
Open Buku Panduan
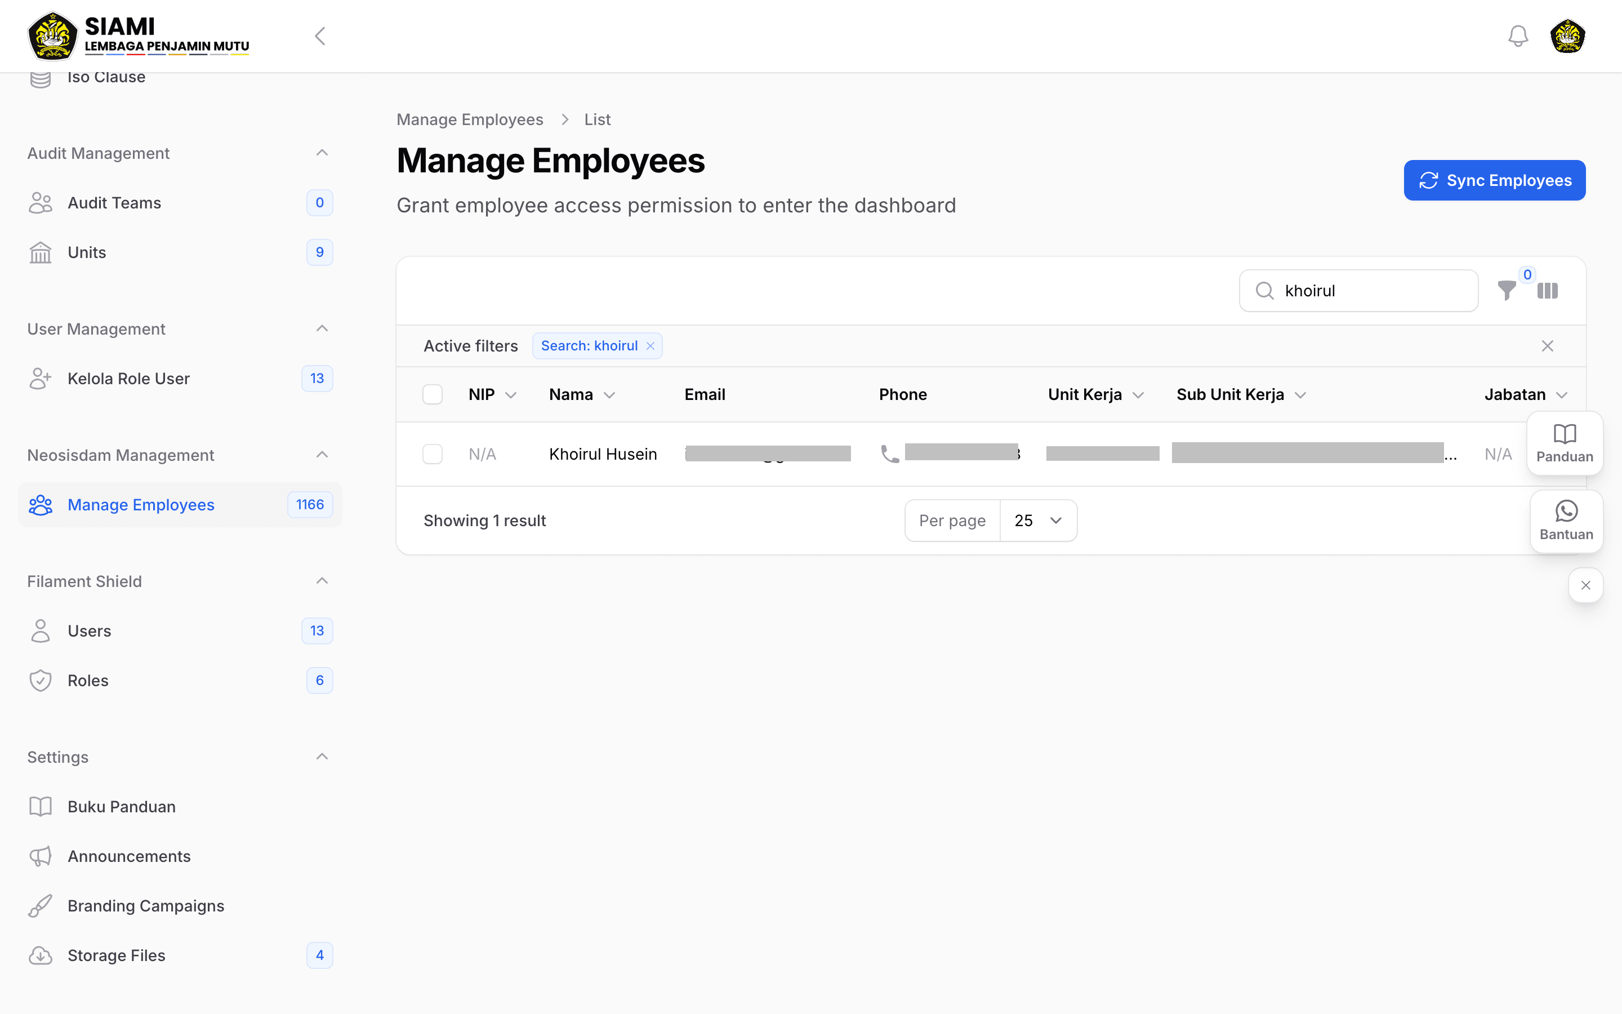[x=180, y=806]
